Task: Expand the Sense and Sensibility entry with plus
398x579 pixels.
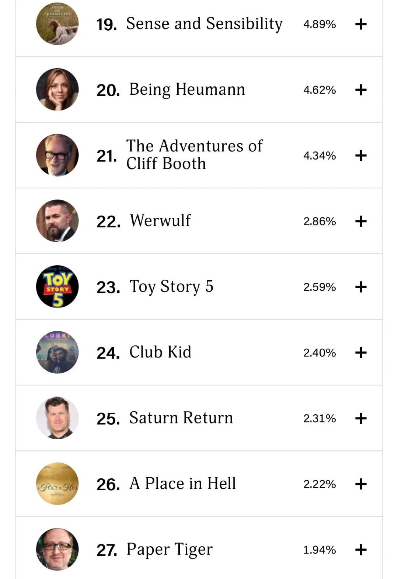Action: (x=361, y=24)
